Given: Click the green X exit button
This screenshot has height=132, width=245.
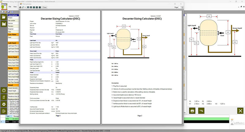Looking at the screenshot, I should click(x=240, y=111).
